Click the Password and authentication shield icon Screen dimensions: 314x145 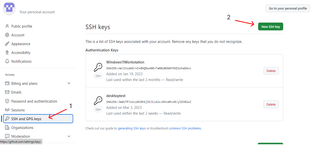7,101
